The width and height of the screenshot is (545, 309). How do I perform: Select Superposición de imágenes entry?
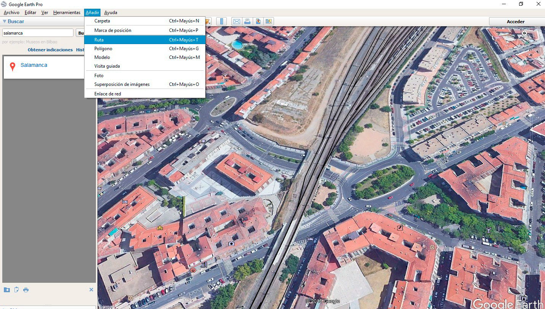145,84
